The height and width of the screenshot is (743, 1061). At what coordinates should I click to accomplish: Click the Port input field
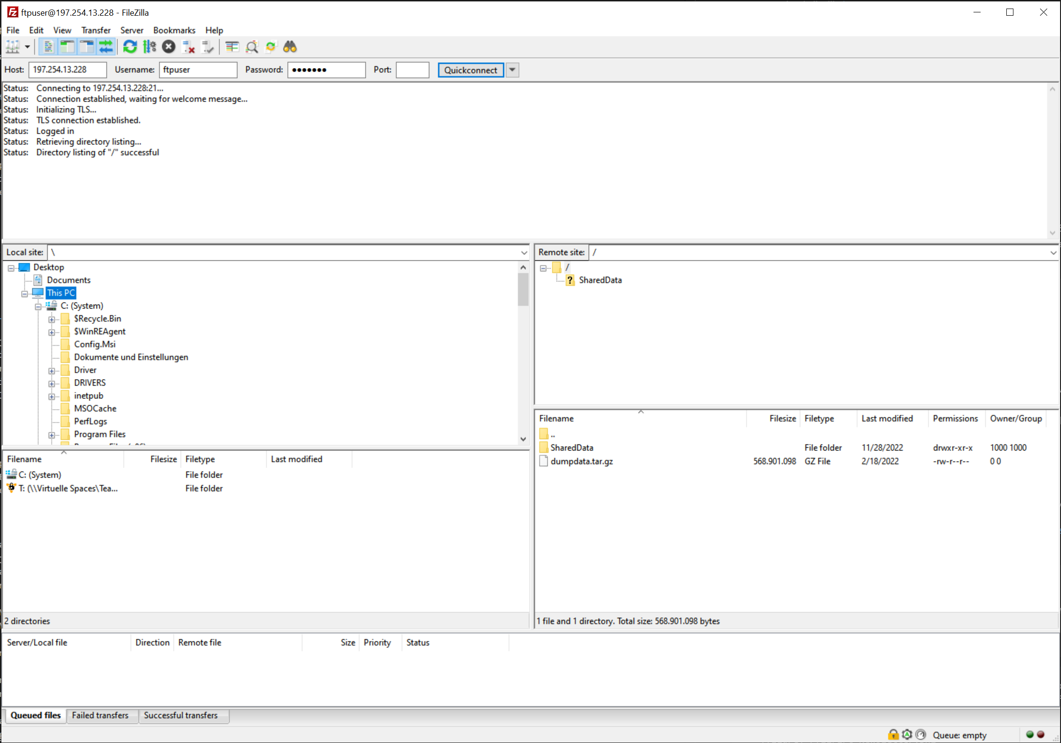[412, 70]
